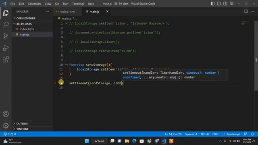Open the Extensions view
The width and height of the screenshot is (258, 145).
pyautogui.click(x=6, y=60)
